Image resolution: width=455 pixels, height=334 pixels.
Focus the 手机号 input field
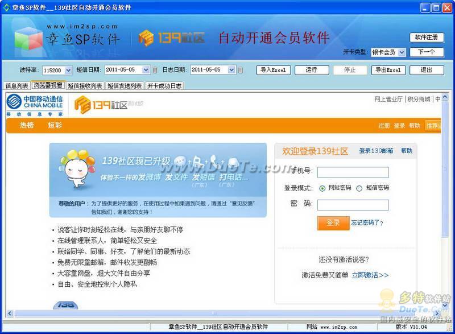(x=353, y=172)
